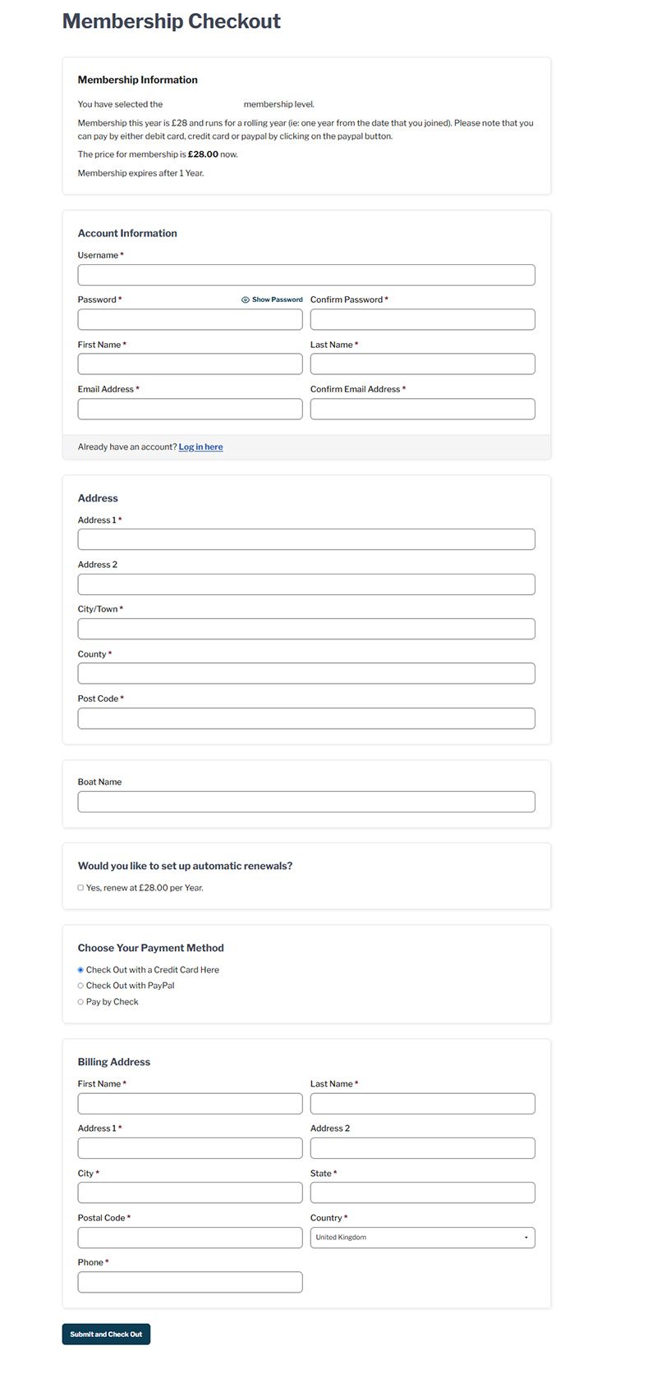Image resolution: width=657 pixels, height=1373 pixels.
Task: Open the Country dropdown
Action: [422, 1238]
